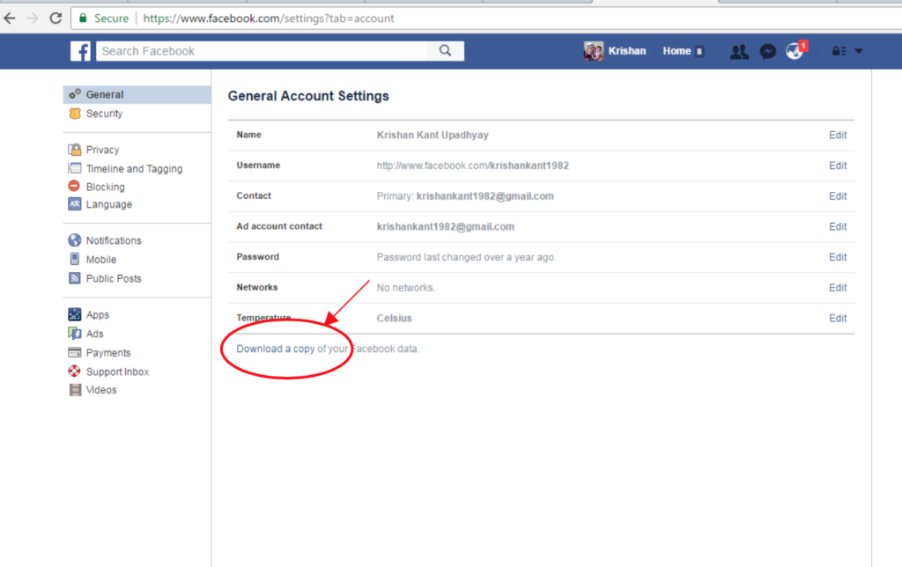Click the Download a copy link

pos(276,349)
